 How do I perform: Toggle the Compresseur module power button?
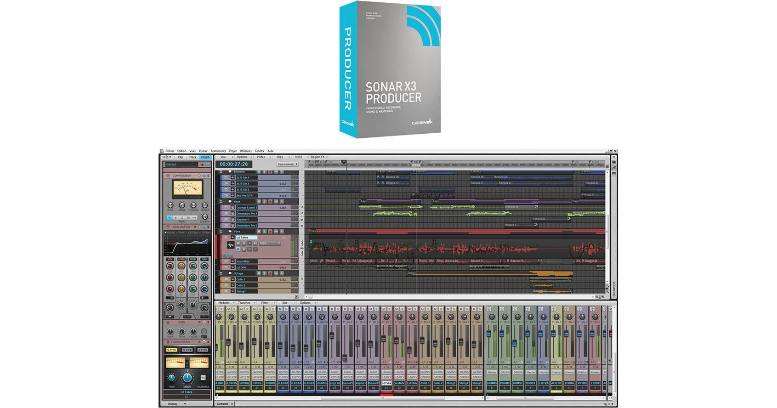204,176
